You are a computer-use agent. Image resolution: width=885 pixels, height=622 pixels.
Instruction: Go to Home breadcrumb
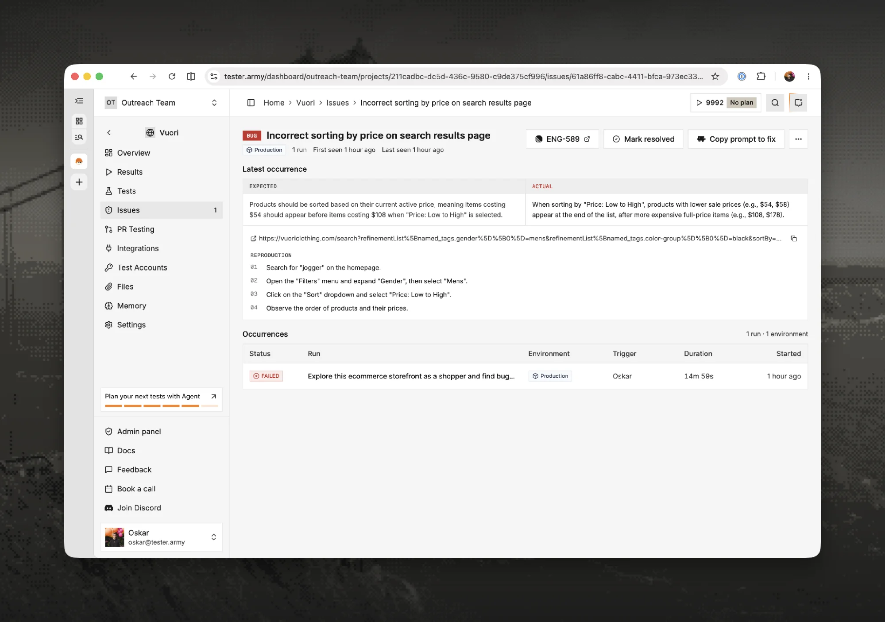click(274, 103)
